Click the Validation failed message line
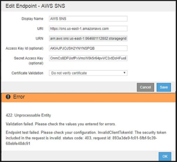 tap(61, 124)
